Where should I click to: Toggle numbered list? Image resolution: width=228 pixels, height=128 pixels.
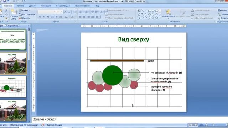86,12
